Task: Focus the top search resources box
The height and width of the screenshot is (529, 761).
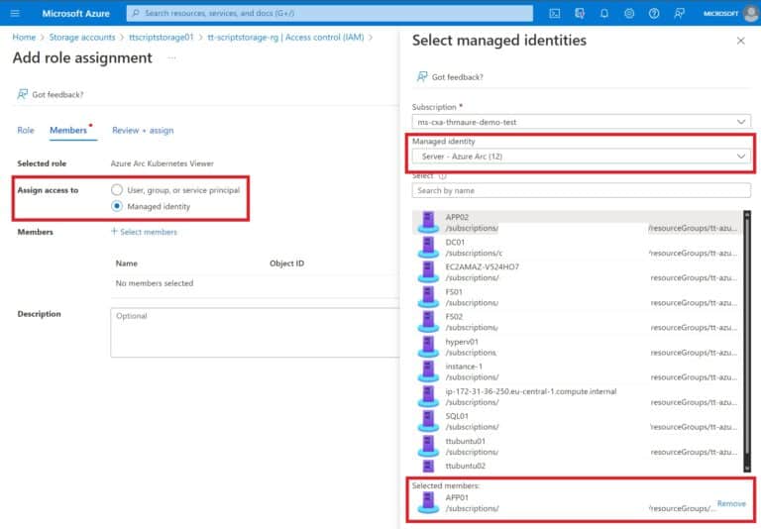Action: 330,13
